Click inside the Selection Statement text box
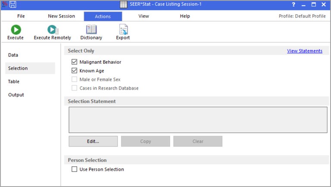Viewport: 331px width, 187px height. point(198,120)
